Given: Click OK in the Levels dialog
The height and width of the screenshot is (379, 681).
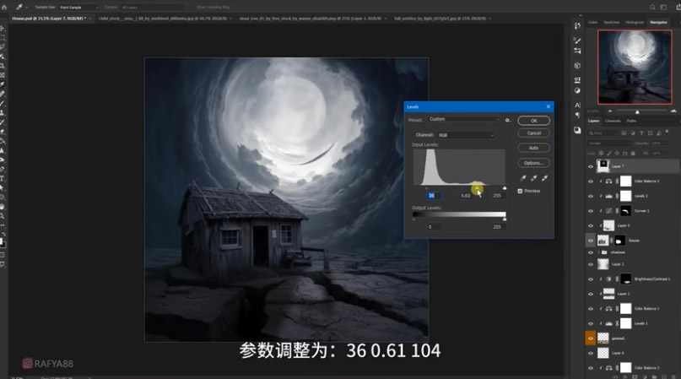Looking at the screenshot, I should [x=533, y=121].
